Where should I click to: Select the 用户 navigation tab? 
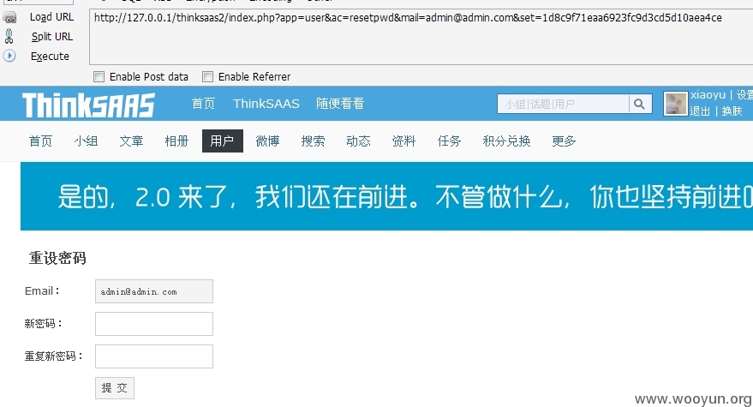point(222,141)
